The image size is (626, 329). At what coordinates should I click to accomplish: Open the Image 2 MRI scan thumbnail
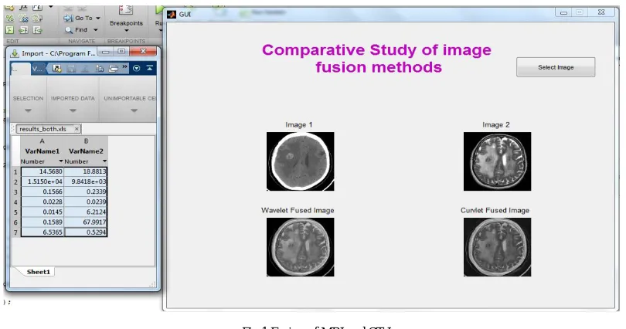coord(497,161)
